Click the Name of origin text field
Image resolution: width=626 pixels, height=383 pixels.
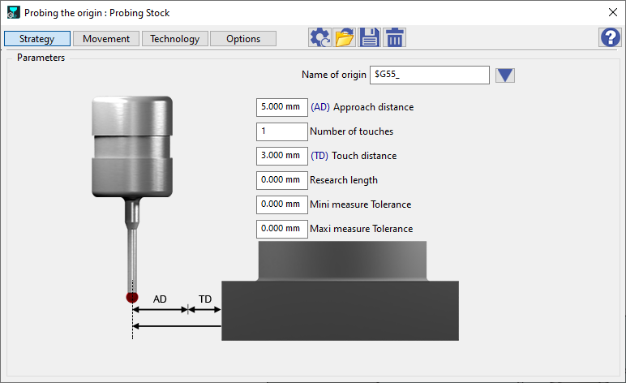(429, 75)
